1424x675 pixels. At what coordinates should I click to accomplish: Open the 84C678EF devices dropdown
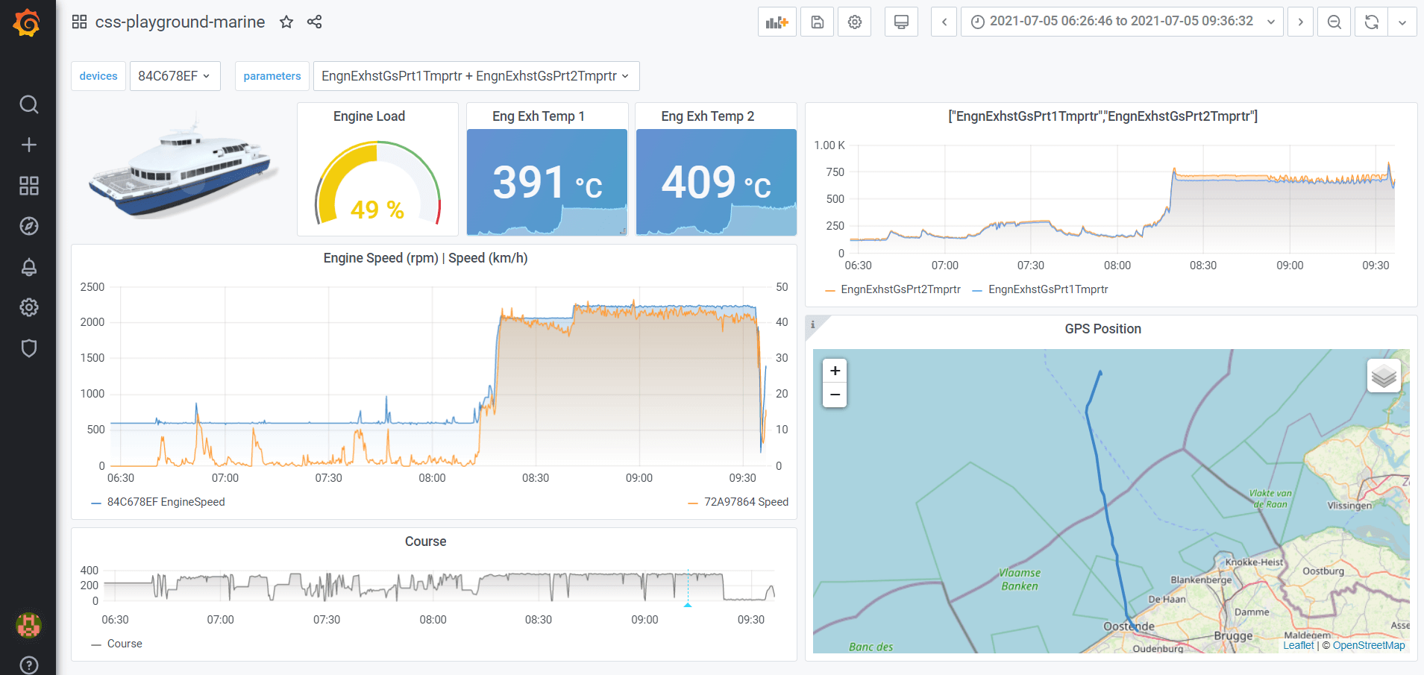[175, 75]
